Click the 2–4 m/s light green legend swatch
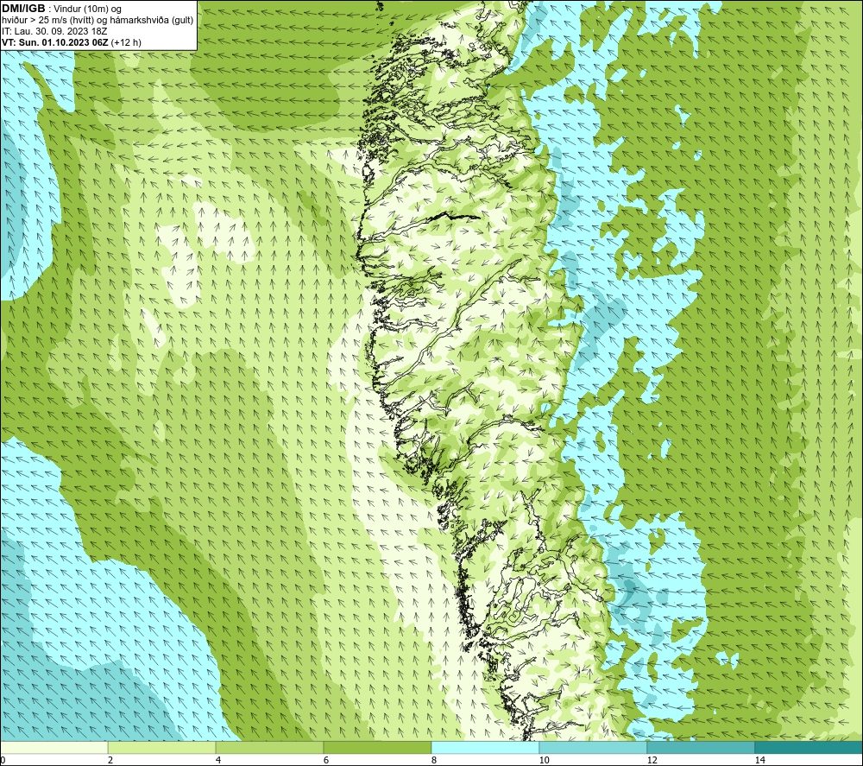This screenshot has width=863, height=766. (162, 747)
